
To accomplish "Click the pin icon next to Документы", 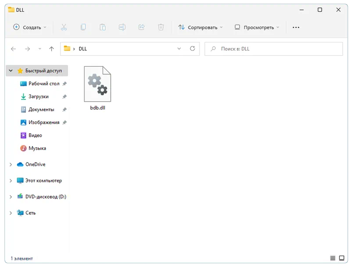I will point(64,110).
